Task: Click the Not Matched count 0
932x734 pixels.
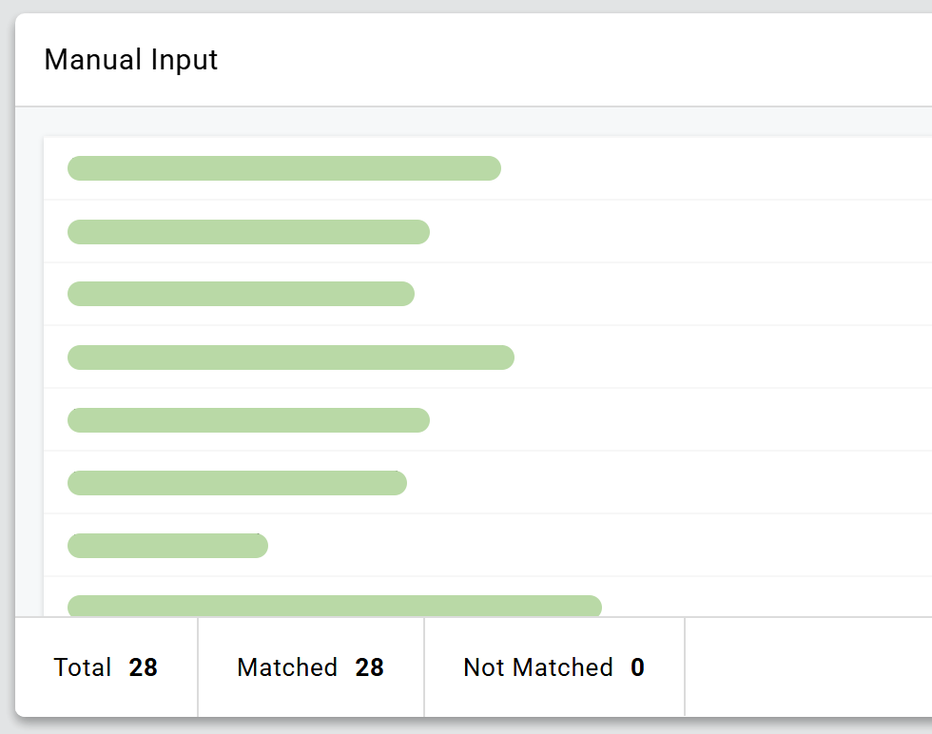Action: coord(637,667)
